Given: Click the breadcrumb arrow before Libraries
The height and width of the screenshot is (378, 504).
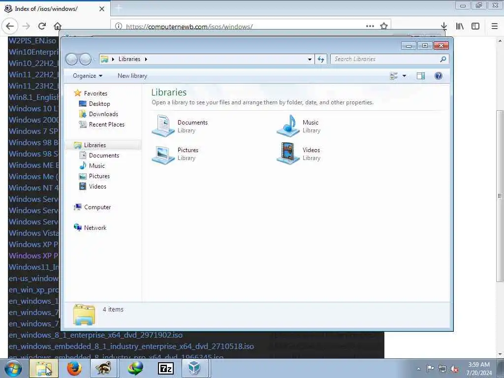Looking at the screenshot, I should point(113,59).
